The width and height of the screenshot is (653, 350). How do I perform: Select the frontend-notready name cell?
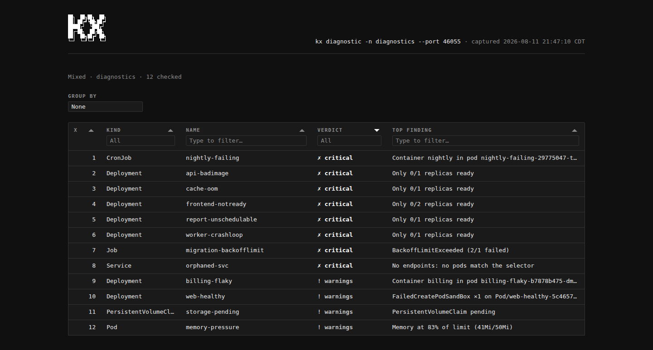pos(216,204)
